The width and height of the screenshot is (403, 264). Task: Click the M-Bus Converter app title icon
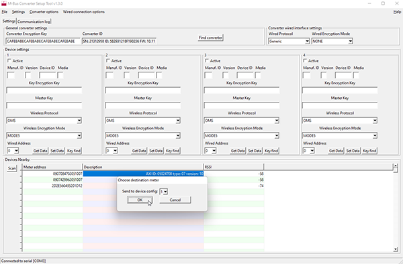3,3
